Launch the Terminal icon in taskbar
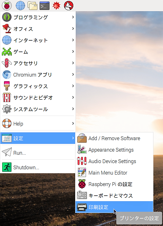The image size is (163, 226). (x=45, y=6)
